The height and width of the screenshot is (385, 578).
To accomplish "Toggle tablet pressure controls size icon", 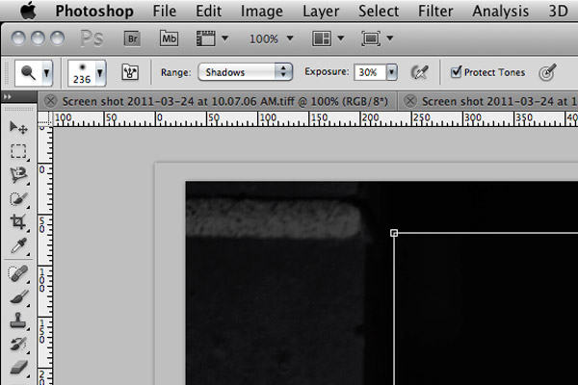I will (547, 72).
